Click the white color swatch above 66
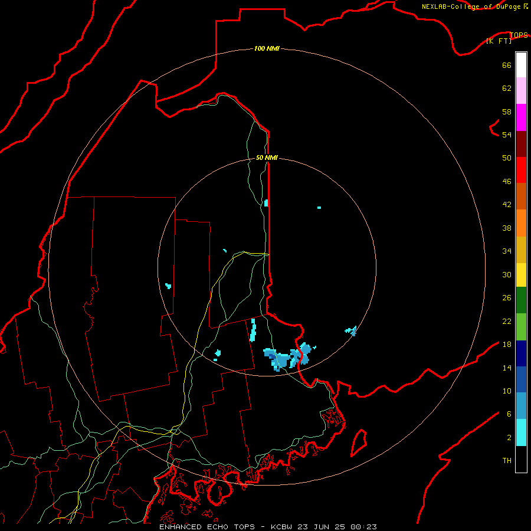The image size is (531, 531). (521, 65)
